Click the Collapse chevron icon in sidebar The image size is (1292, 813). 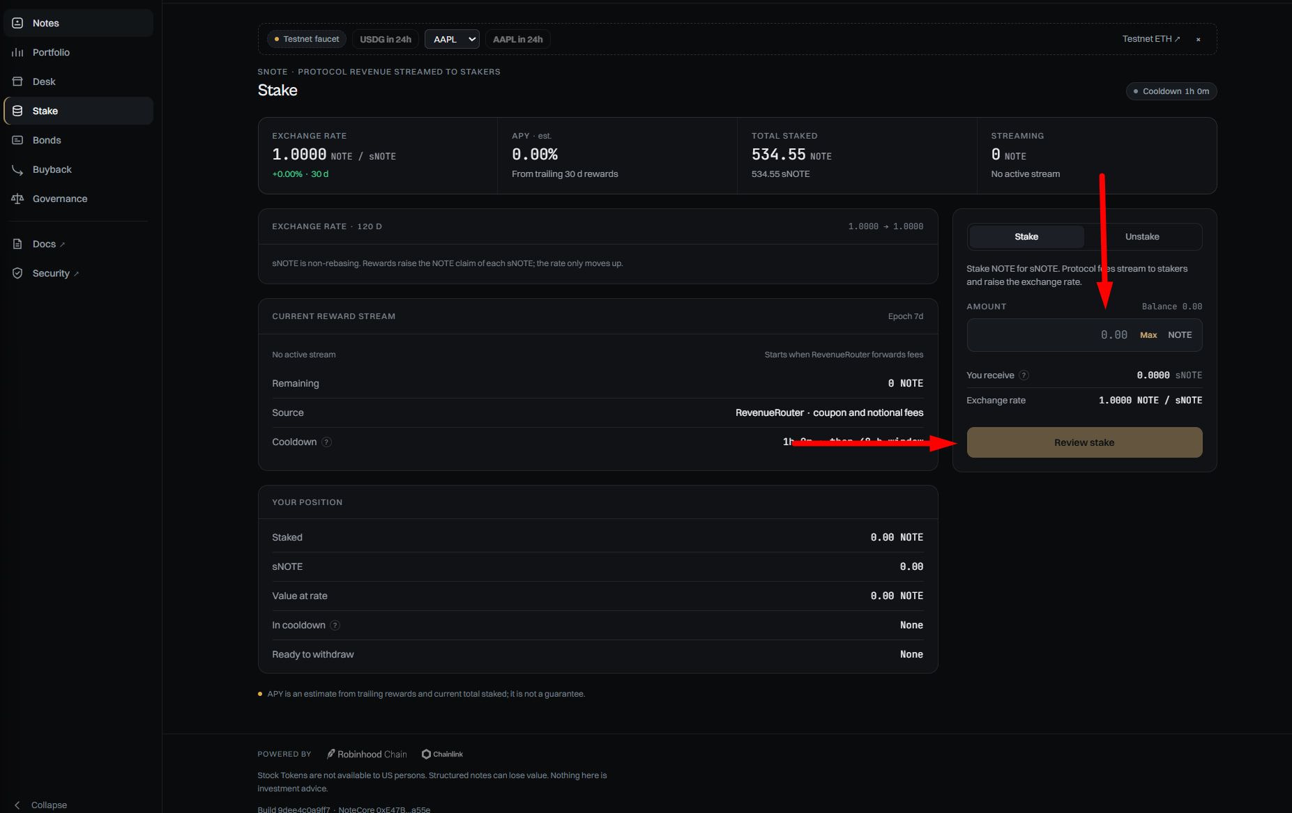pos(17,805)
